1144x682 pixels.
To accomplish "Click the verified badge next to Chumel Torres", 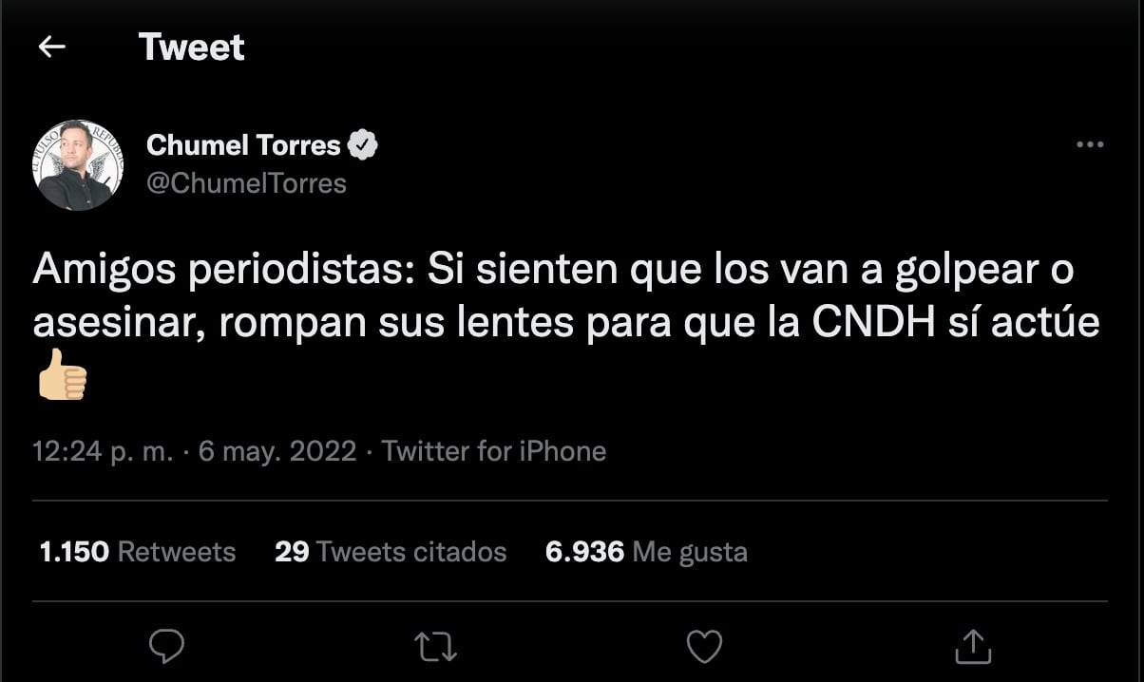I will tap(364, 144).
